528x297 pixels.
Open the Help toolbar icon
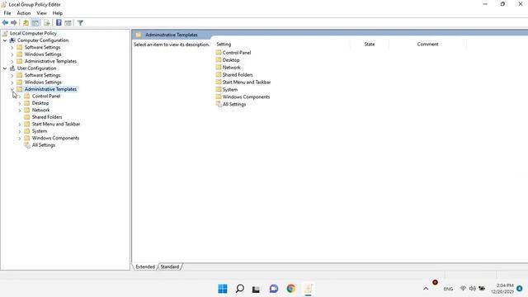click(x=59, y=23)
